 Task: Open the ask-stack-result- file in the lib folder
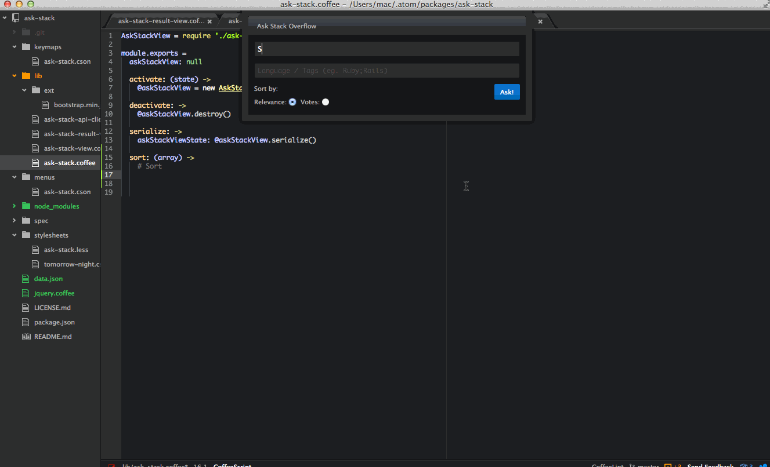tap(72, 134)
